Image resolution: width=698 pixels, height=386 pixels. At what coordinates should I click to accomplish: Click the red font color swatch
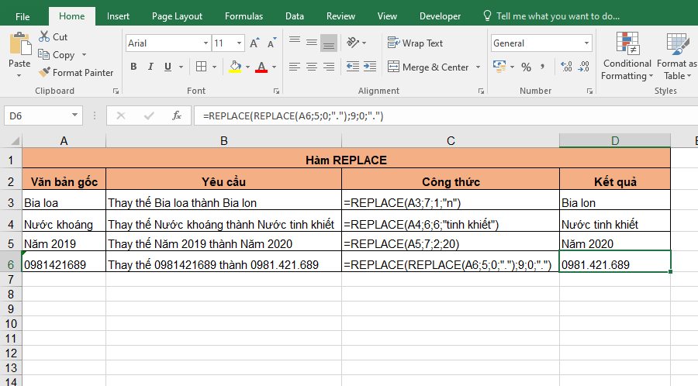[261, 67]
